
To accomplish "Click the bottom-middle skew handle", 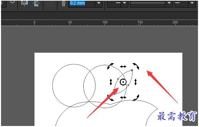I will (123, 97).
